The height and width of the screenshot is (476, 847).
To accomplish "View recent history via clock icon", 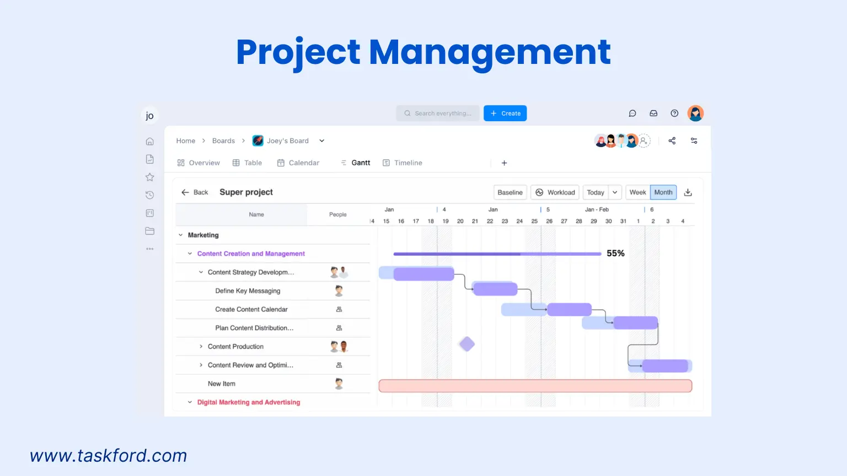I will (x=149, y=194).
